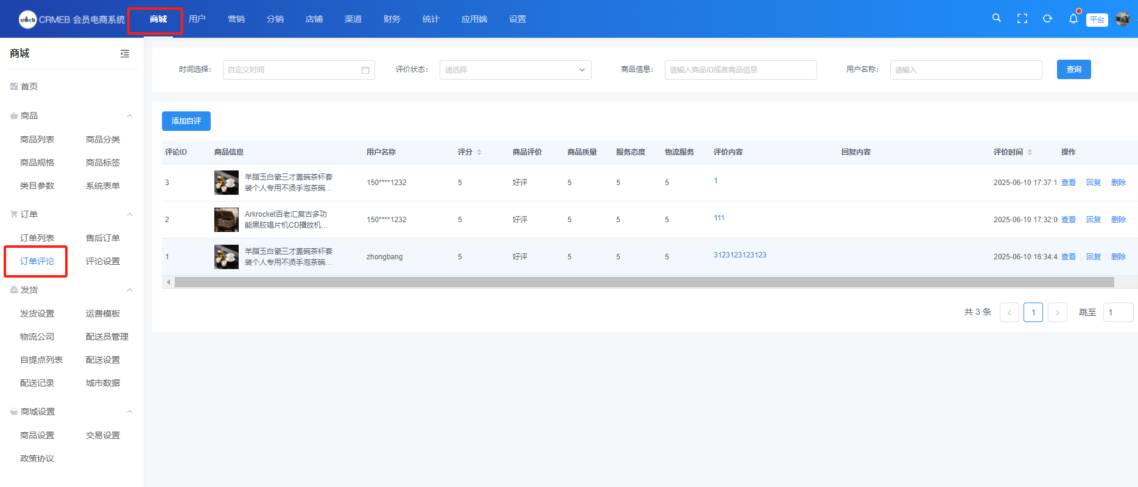Click the 查询 search button

tap(1073, 69)
